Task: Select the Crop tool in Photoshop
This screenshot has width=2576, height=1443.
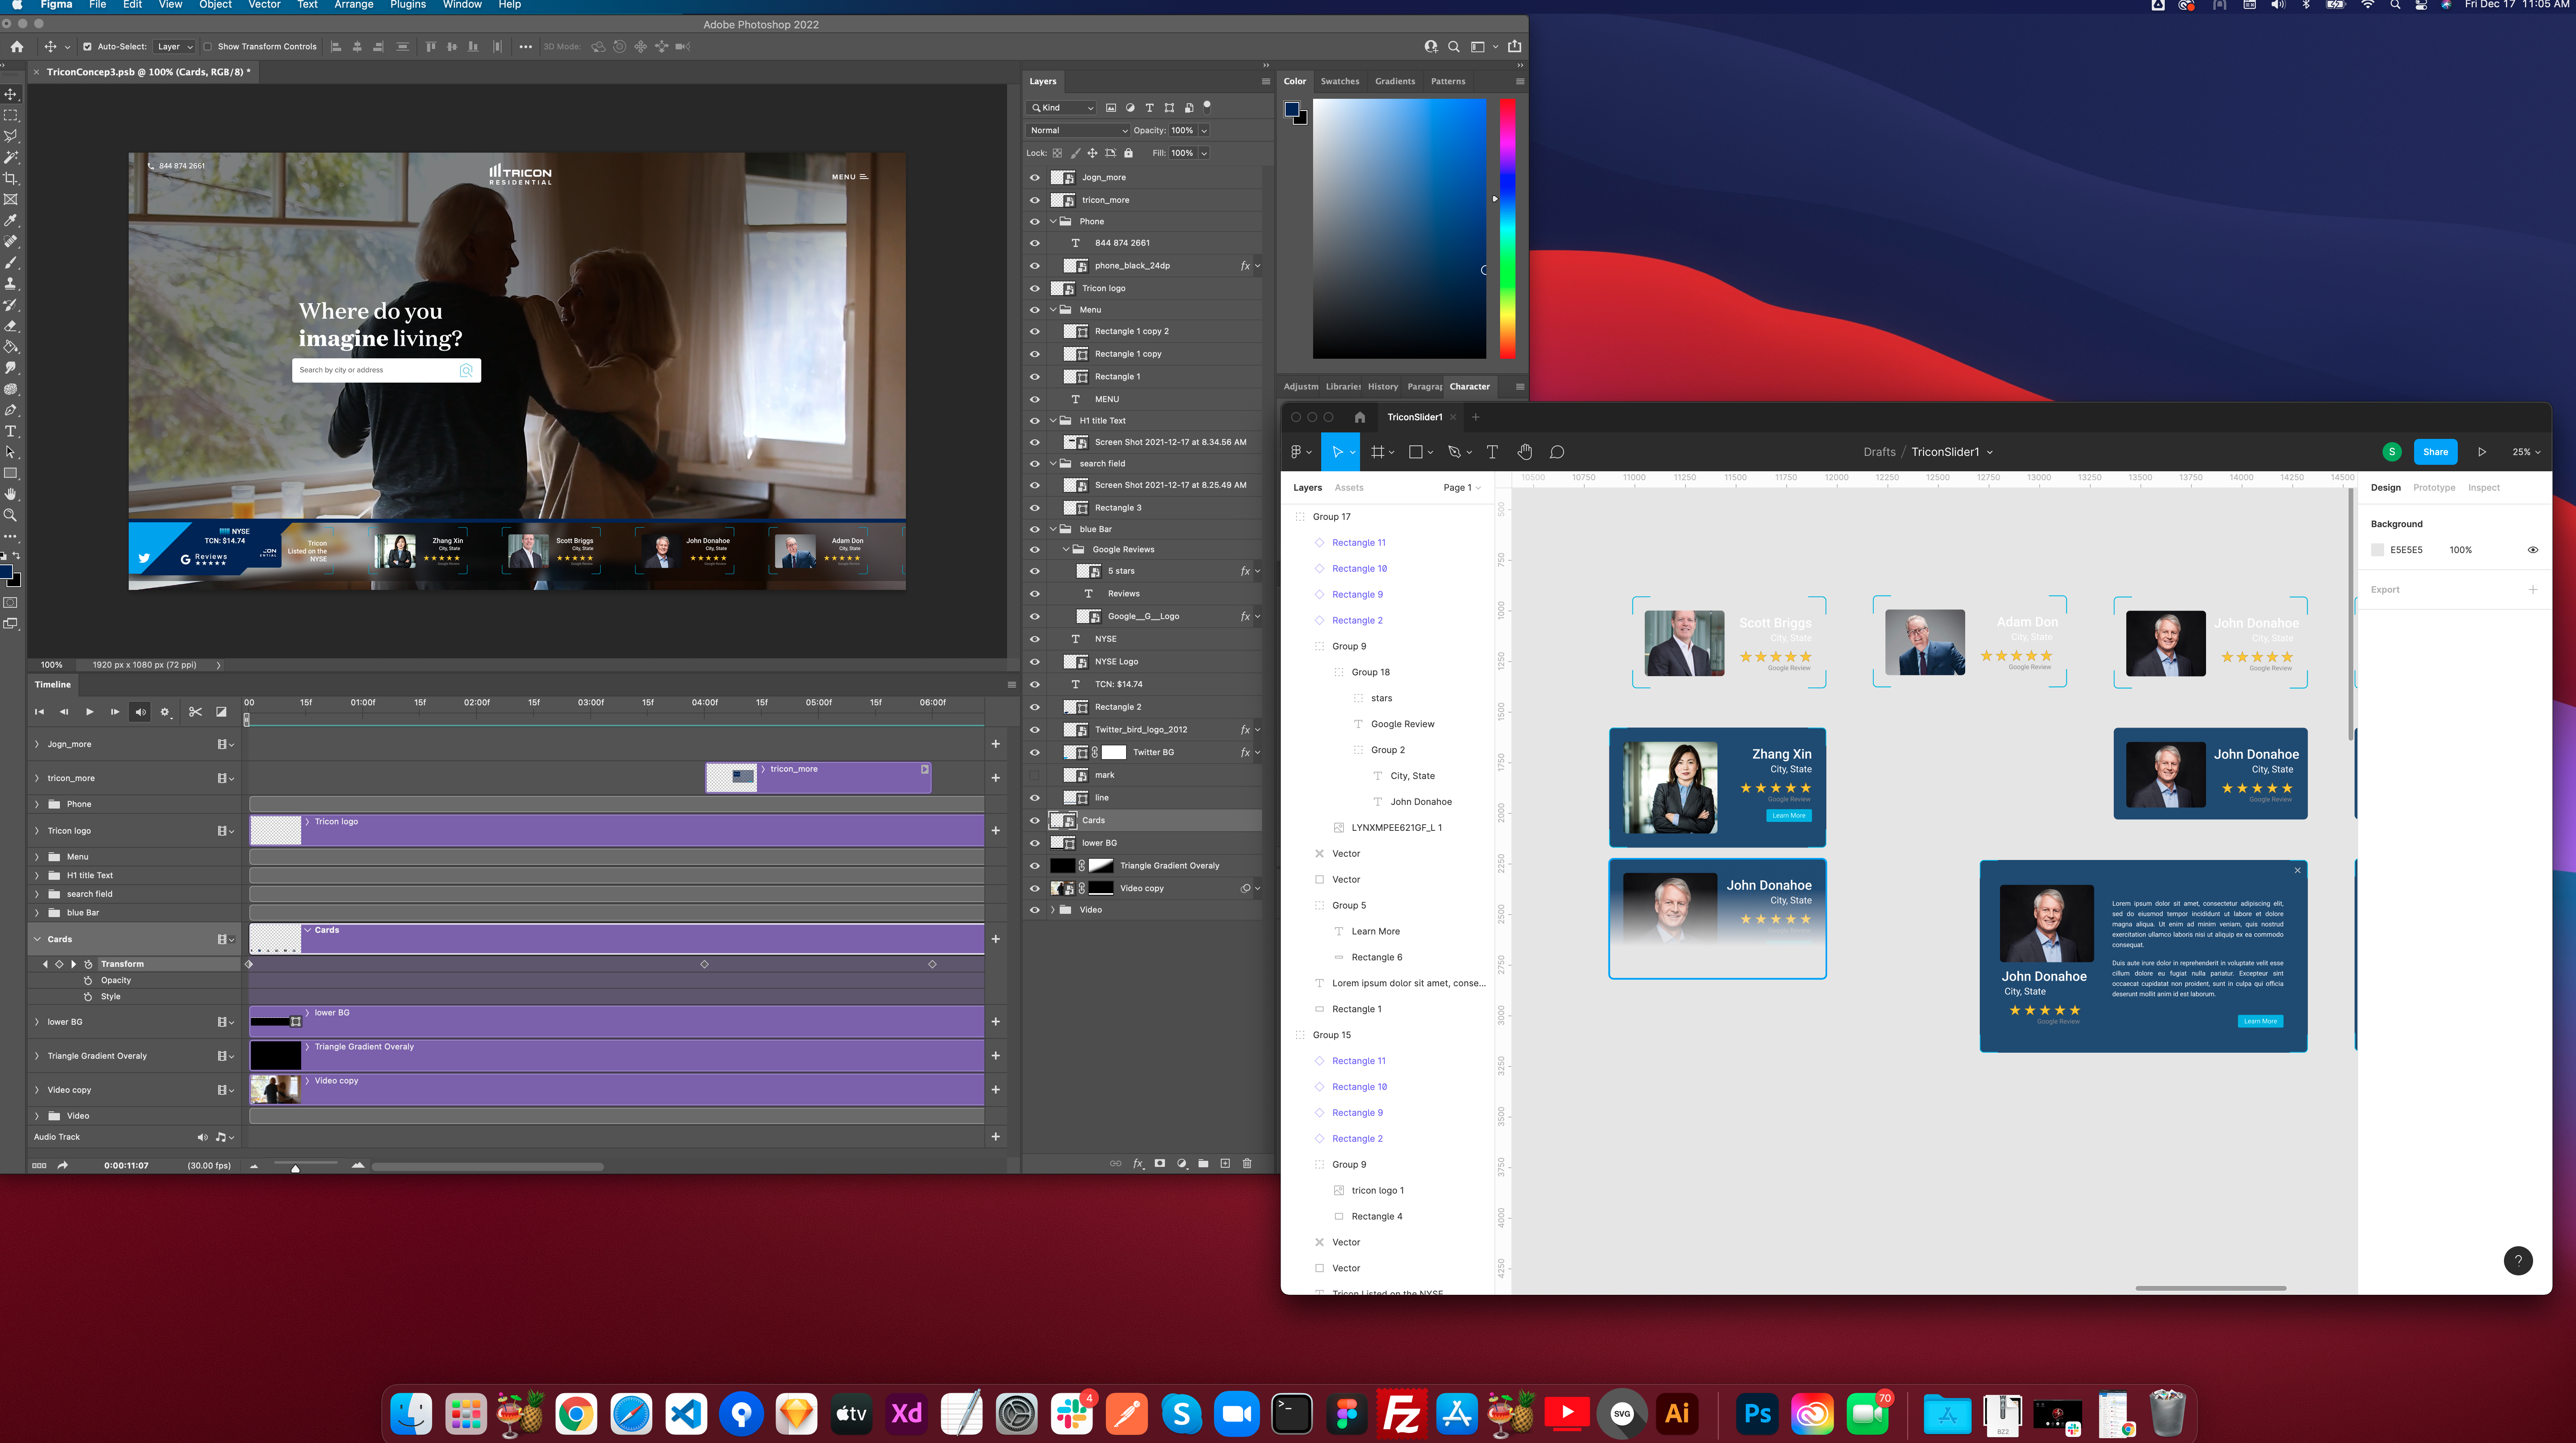Action: [x=11, y=178]
